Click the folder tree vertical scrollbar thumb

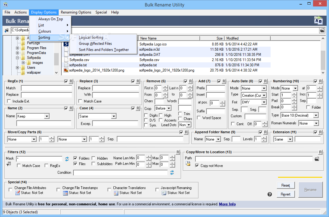point(56,59)
